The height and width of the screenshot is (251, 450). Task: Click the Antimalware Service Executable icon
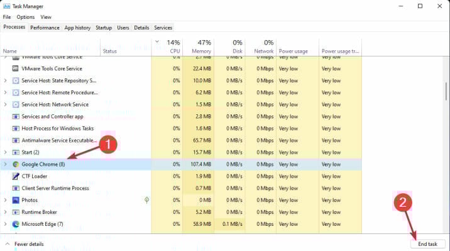[x=16, y=141]
